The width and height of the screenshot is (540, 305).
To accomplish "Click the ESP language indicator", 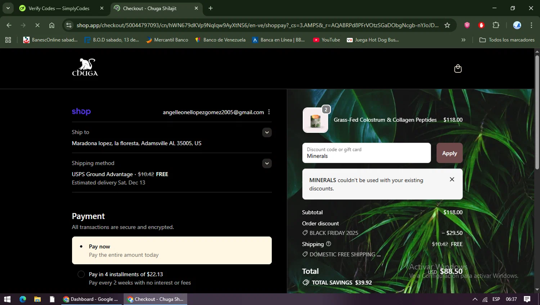I will click(496, 299).
